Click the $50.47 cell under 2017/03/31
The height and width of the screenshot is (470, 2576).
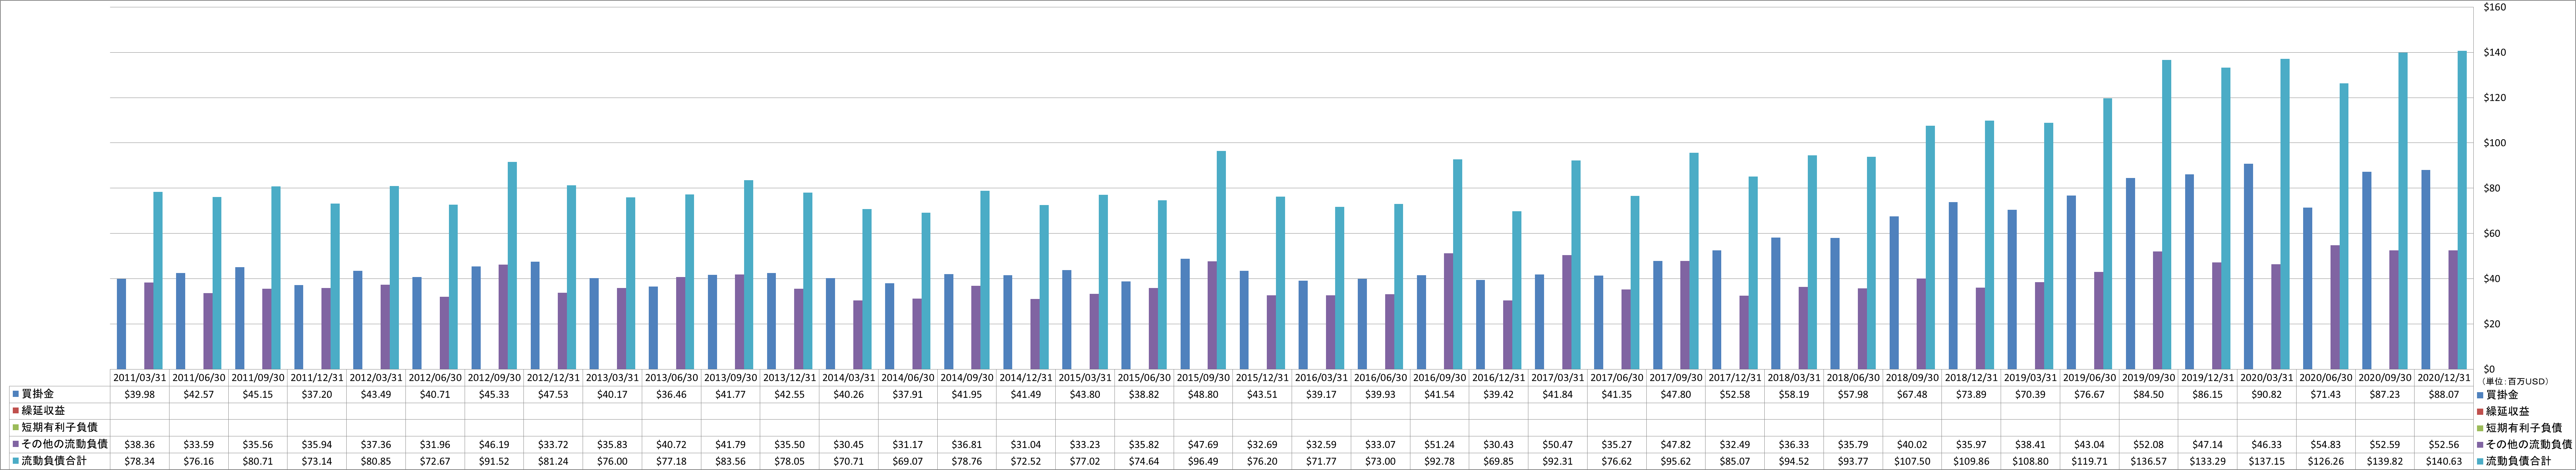[1558, 444]
